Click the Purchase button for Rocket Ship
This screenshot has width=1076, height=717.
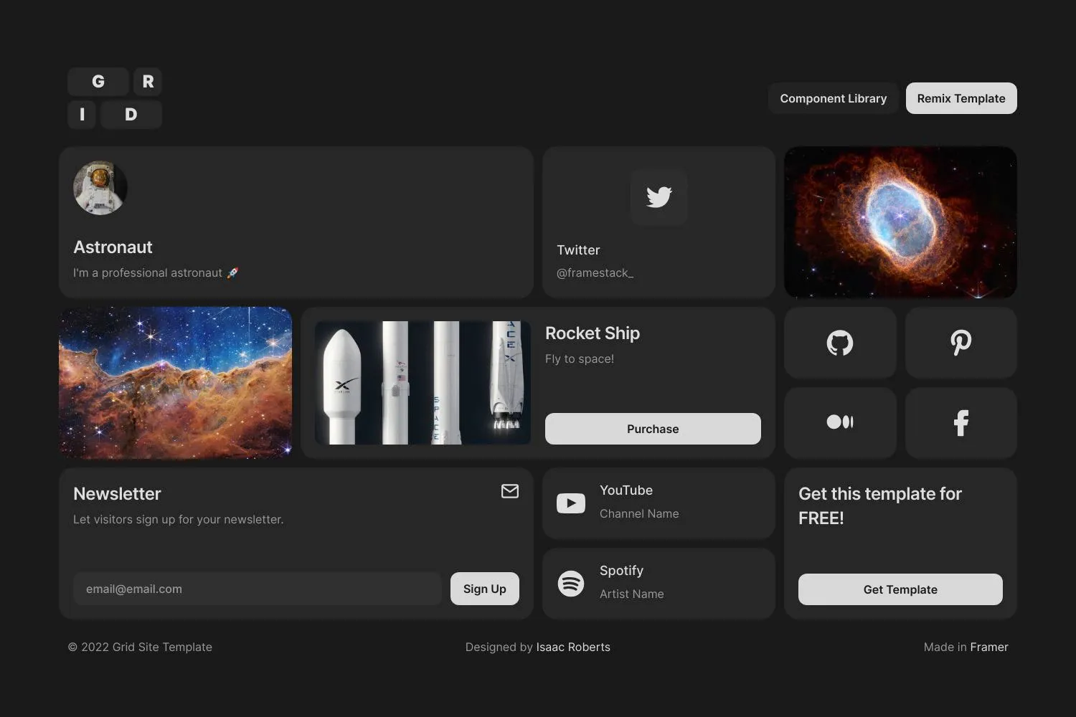click(653, 429)
